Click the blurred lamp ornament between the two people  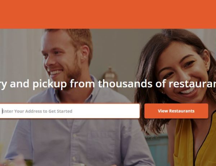110,75
